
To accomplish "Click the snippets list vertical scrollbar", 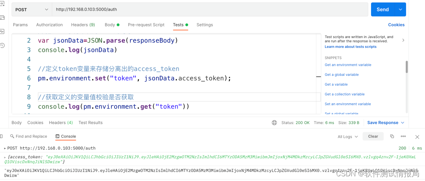I will click(x=407, y=67).
